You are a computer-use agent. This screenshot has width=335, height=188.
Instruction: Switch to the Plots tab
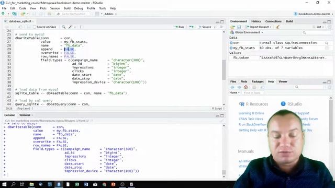coord(244,81)
